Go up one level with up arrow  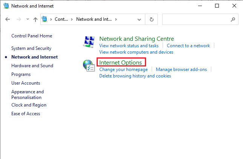point(35,19)
